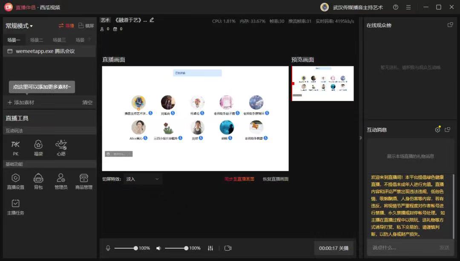Switch to the 场景二 scene tab
This screenshot has width=460, height=261.
(x=37, y=40)
